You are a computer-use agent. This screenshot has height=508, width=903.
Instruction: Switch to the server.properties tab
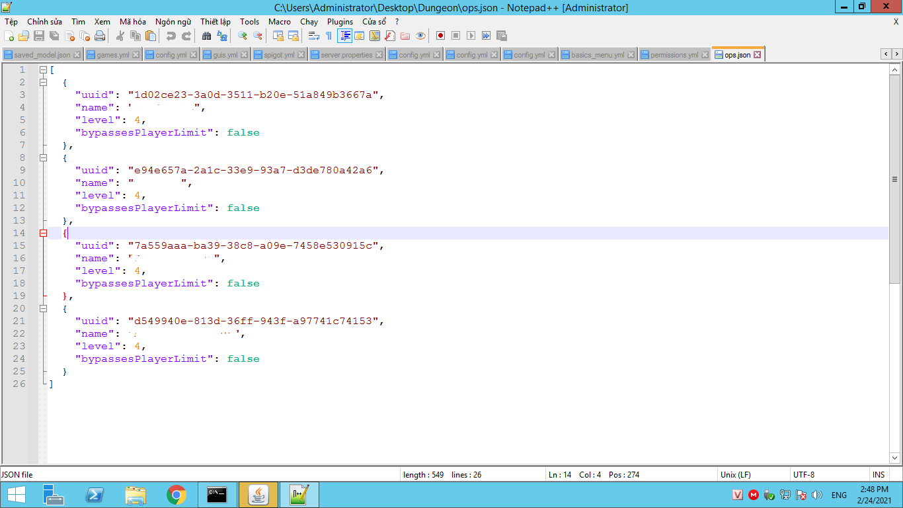coord(346,55)
